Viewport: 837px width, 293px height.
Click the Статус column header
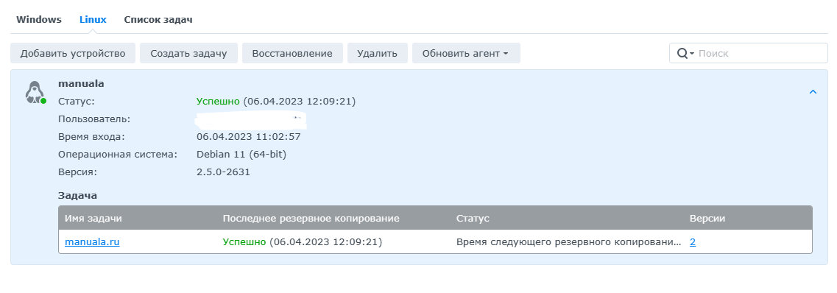click(x=473, y=219)
